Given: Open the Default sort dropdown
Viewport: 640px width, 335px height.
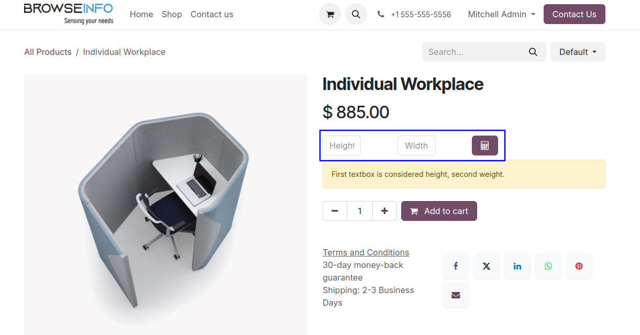Looking at the screenshot, I should click(578, 52).
